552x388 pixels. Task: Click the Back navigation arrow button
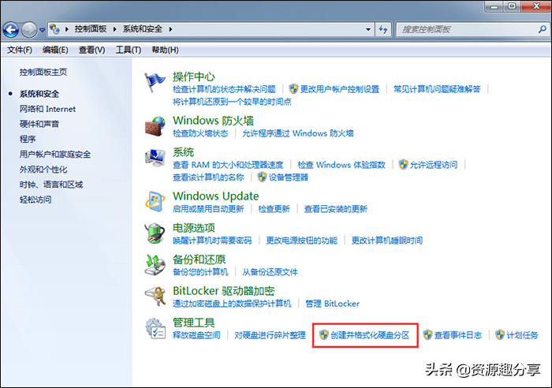(x=10, y=30)
